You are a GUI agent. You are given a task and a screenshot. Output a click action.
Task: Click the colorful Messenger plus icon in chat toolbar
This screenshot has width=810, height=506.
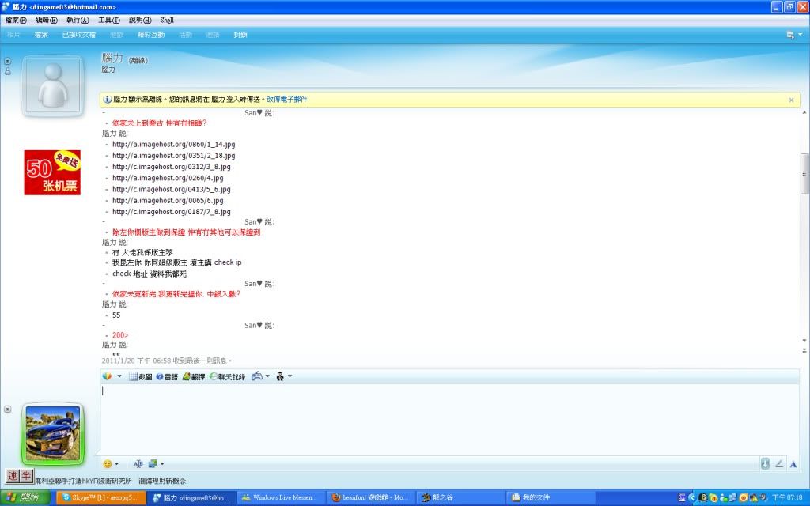tap(107, 376)
